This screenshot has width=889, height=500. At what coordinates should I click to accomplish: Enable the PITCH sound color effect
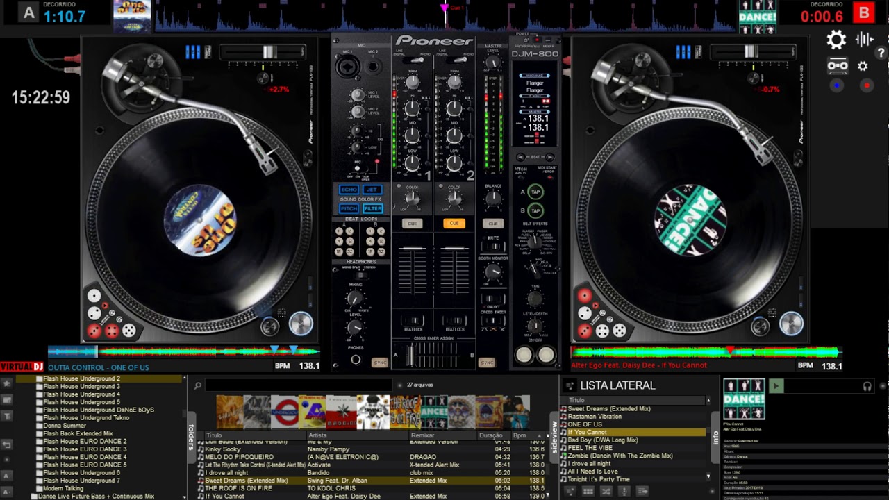coord(349,208)
